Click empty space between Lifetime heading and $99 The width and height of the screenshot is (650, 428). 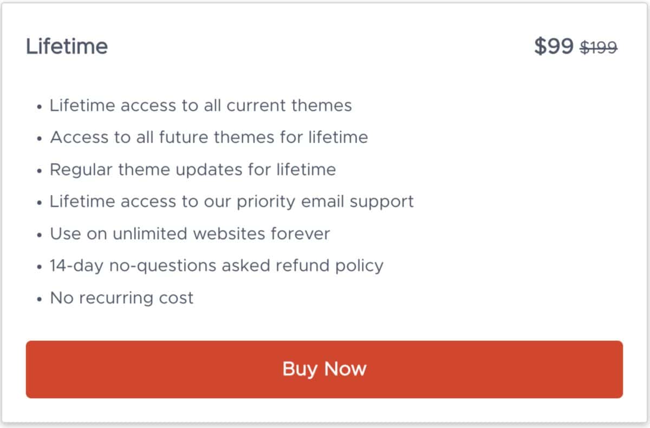pyautogui.click(x=320, y=47)
